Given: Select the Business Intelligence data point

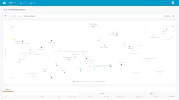Looking at the screenshot, I should (x=95, y=69).
